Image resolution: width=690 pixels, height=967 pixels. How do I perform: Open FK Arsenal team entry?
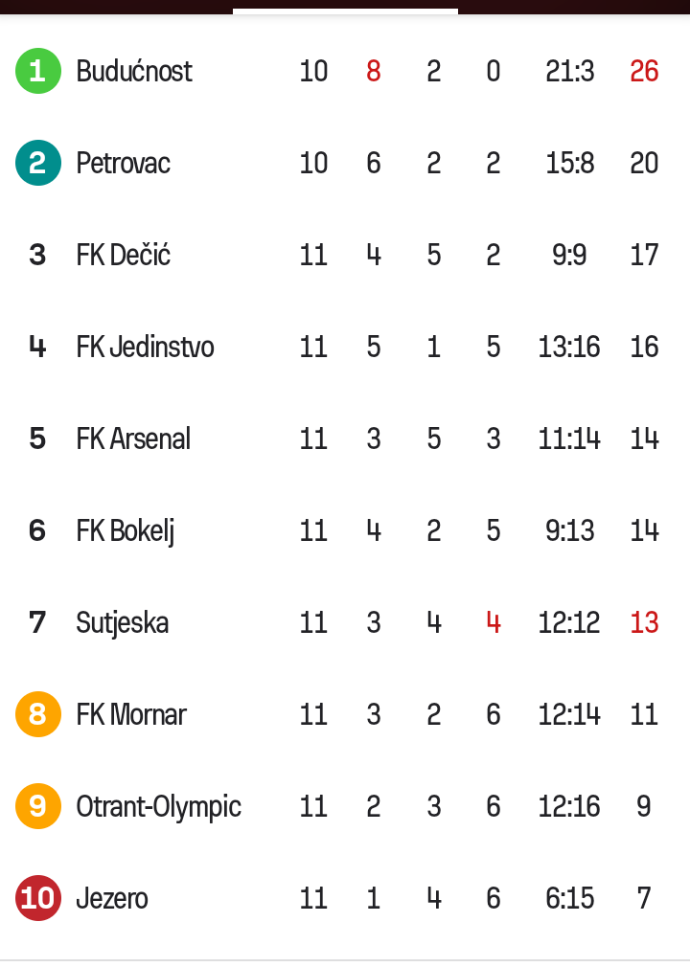tap(133, 439)
